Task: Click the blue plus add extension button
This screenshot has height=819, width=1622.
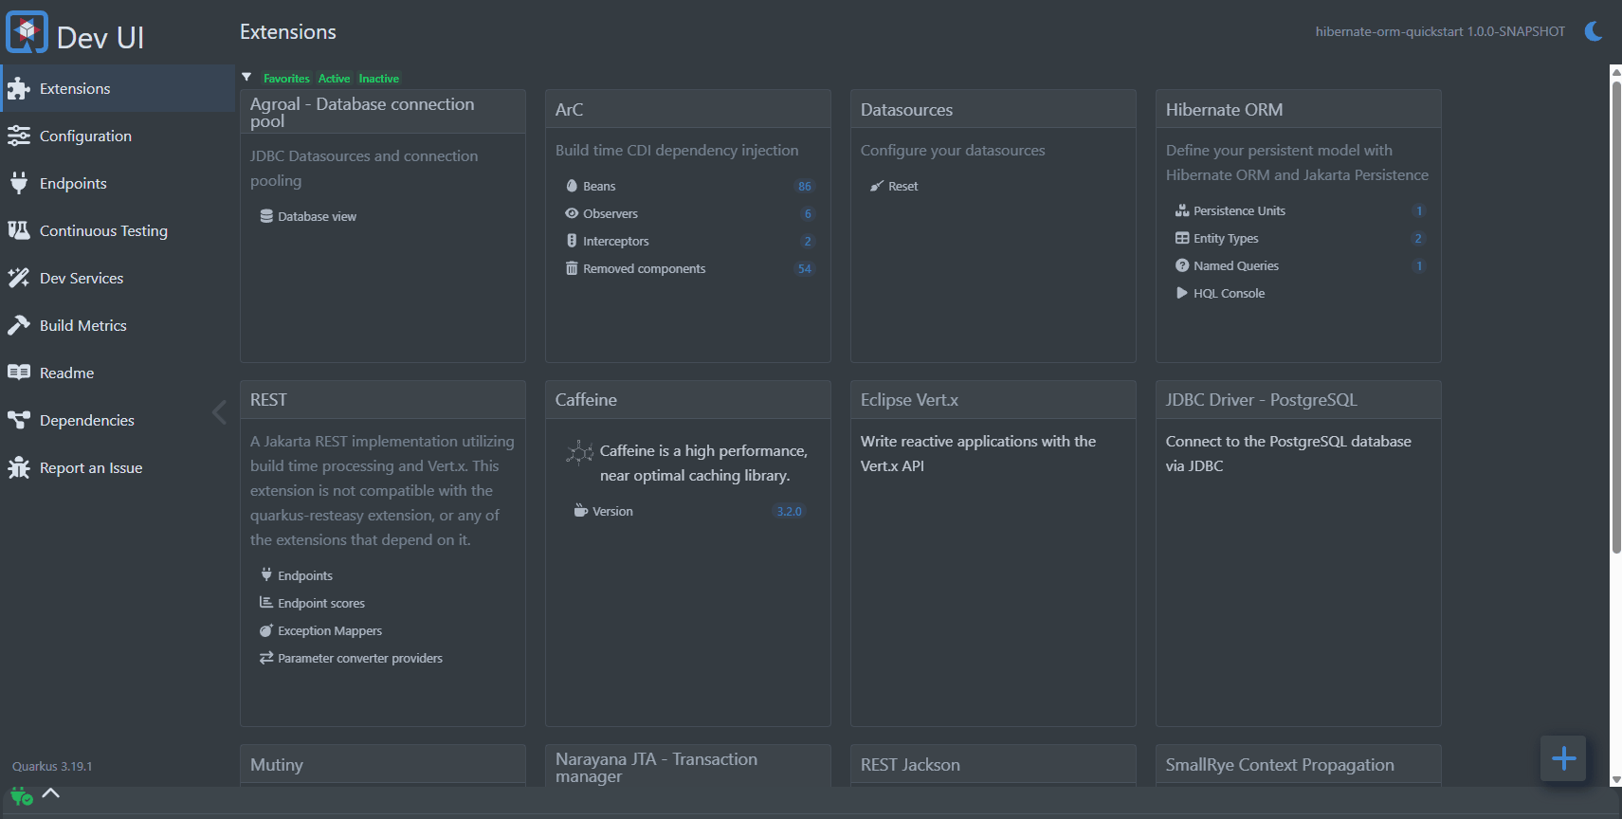Action: (x=1563, y=758)
